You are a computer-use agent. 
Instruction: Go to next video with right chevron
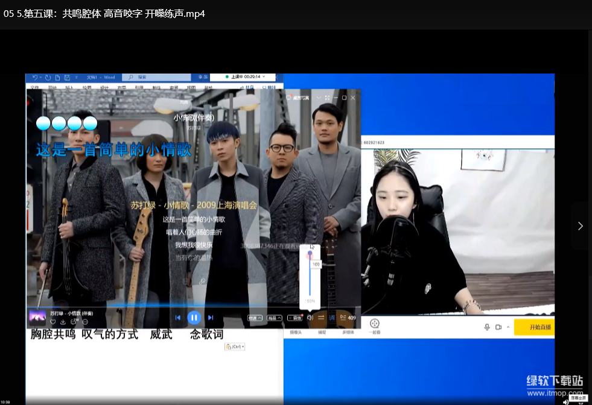(x=581, y=226)
